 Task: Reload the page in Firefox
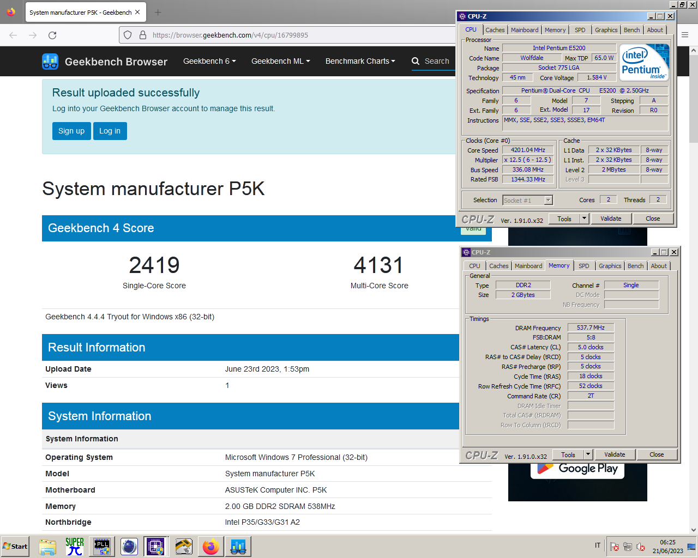click(x=52, y=35)
